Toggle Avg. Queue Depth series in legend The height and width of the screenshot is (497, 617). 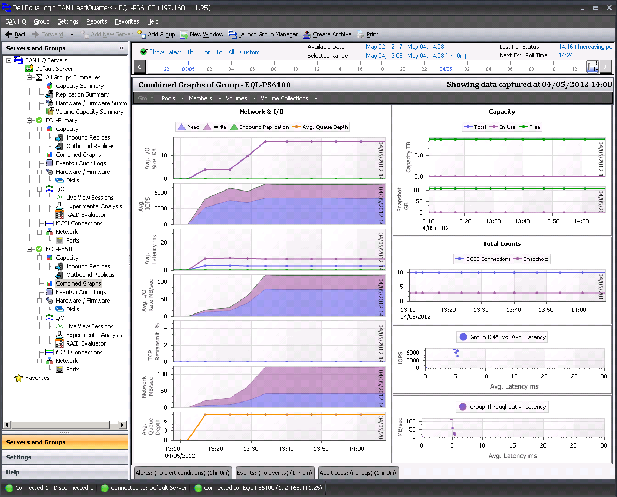tap(320, 127)
